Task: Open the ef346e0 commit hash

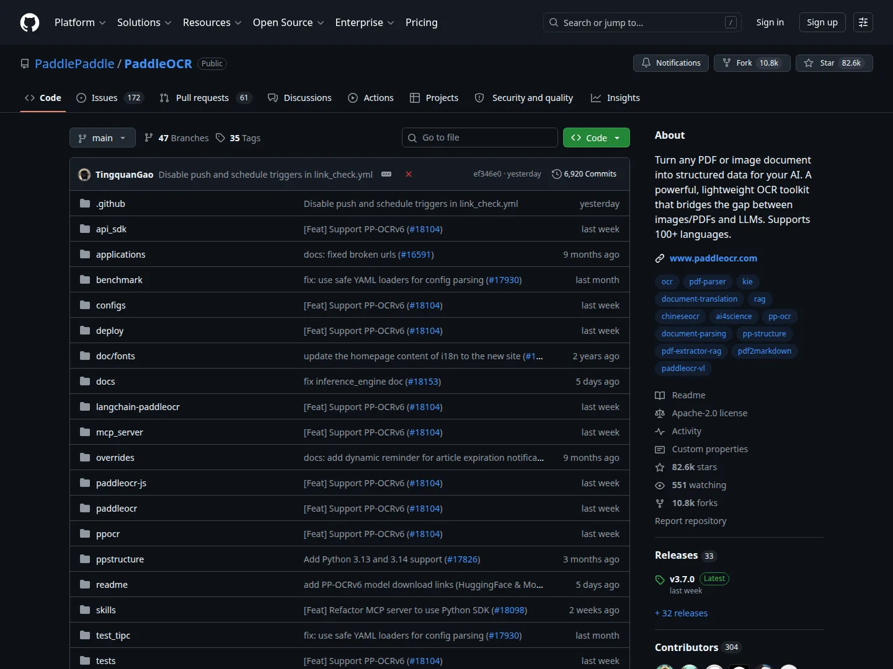Action: [x=487, y=174]
